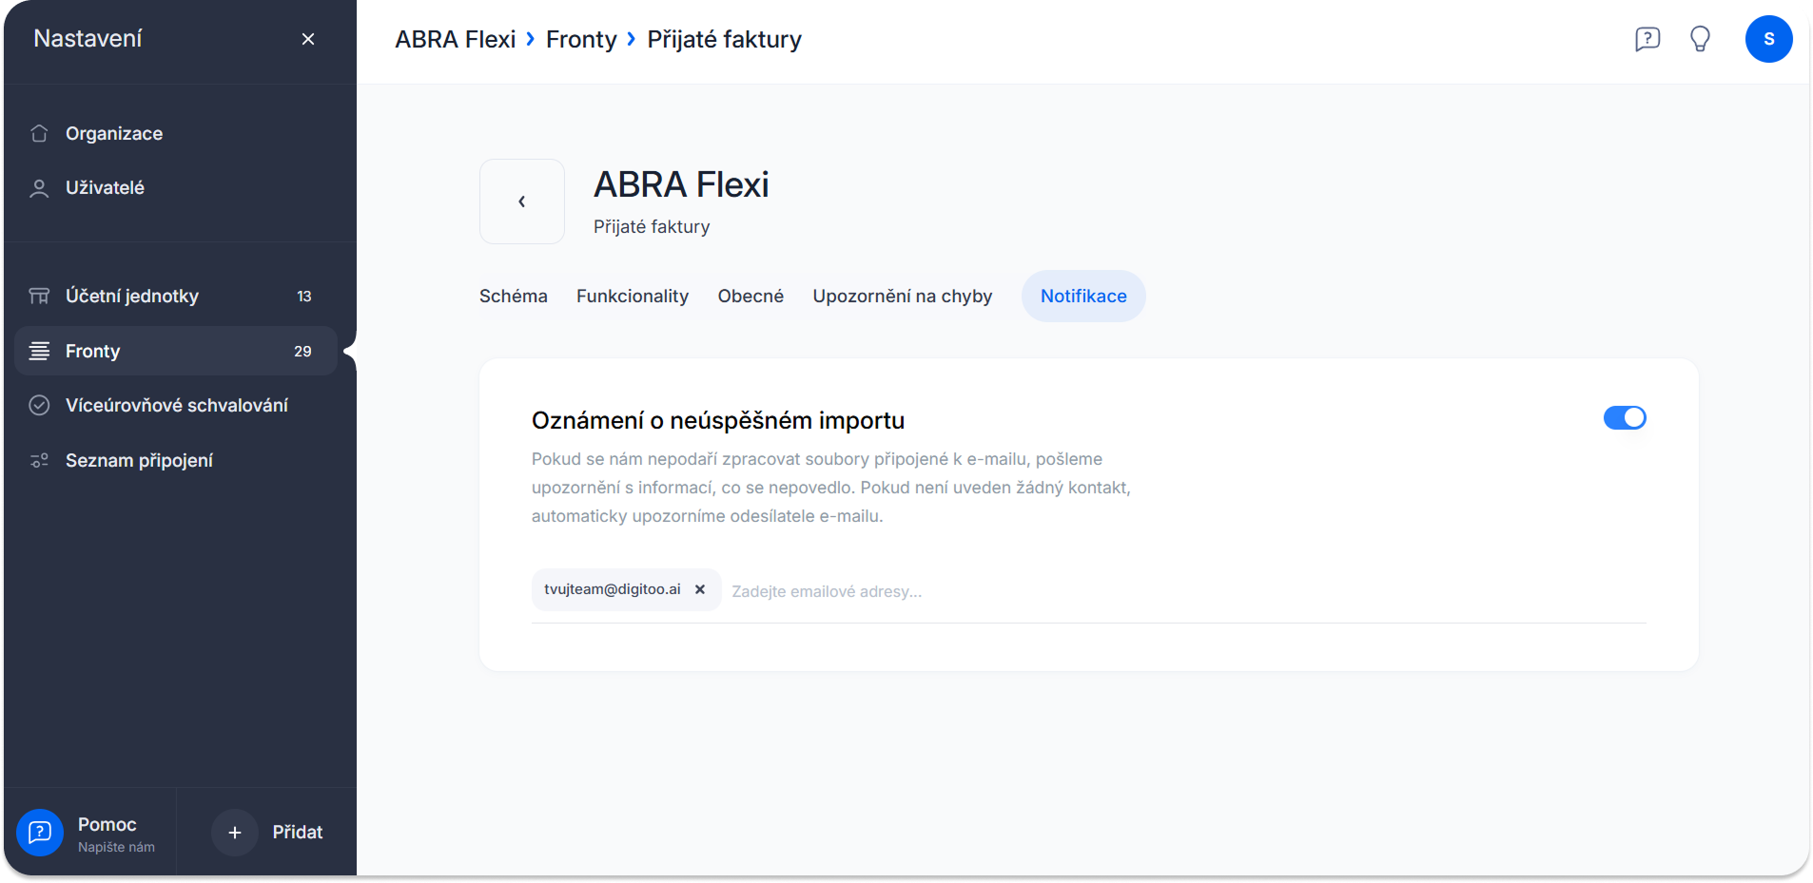Screen dimensions: 1813x883
Task: Click the Nastavení panel title
Action: (x=88, y=39)
